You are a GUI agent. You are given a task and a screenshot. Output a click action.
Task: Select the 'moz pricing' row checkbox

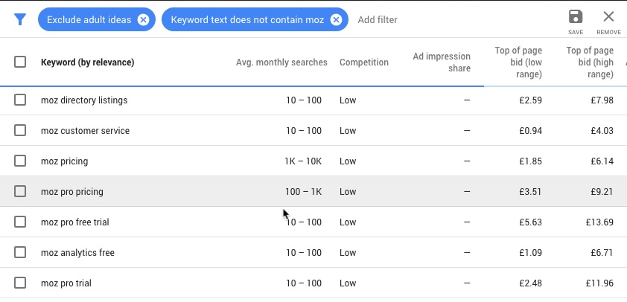coord(20,161)
